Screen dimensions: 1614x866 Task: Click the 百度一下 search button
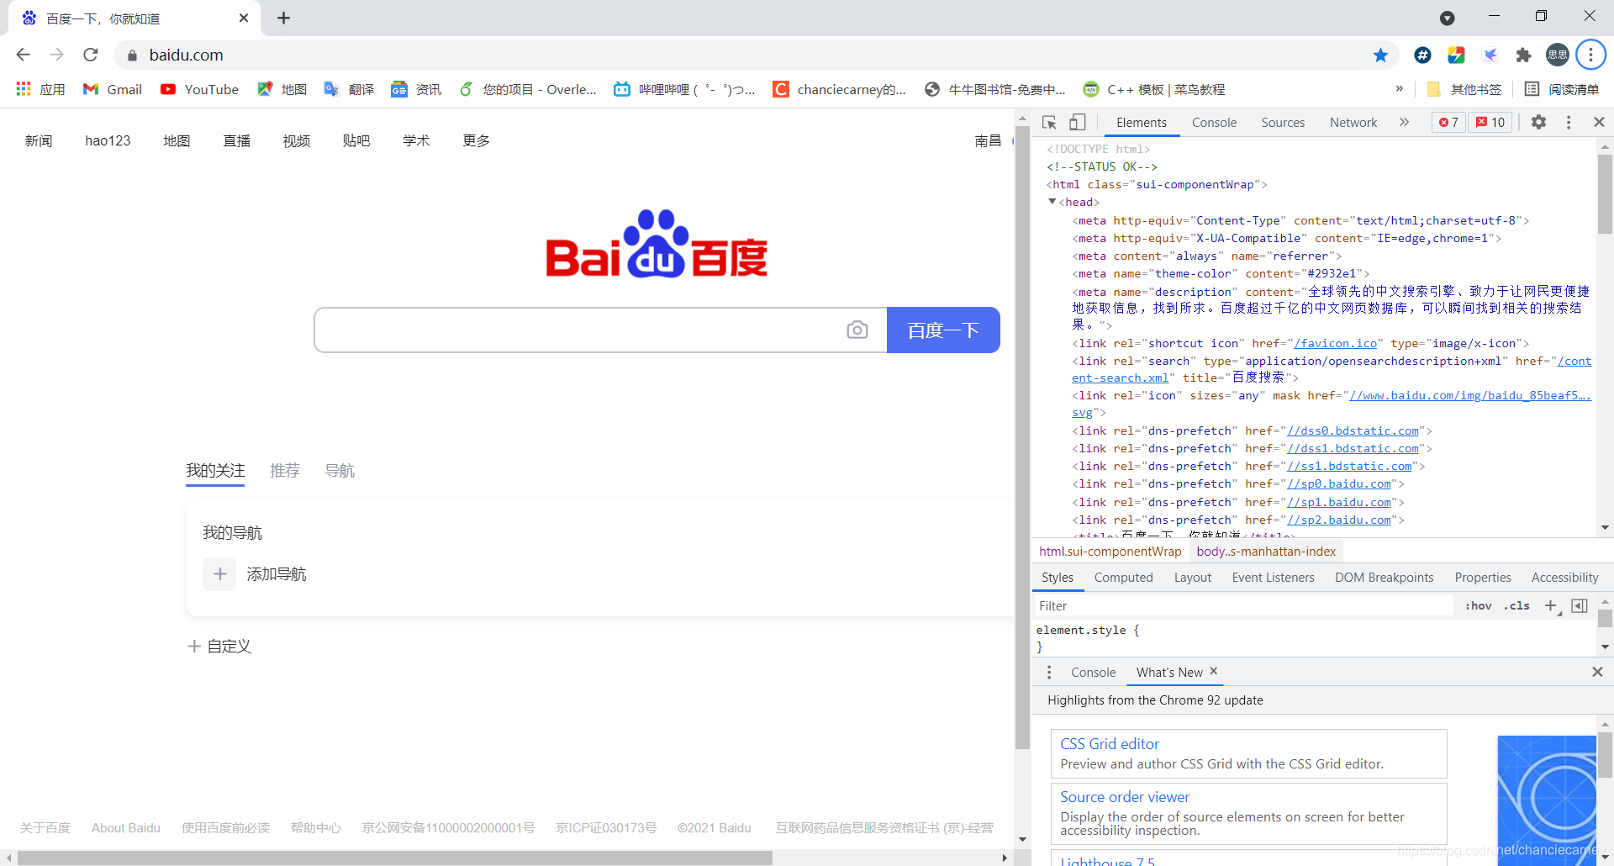tap(943, 330)
